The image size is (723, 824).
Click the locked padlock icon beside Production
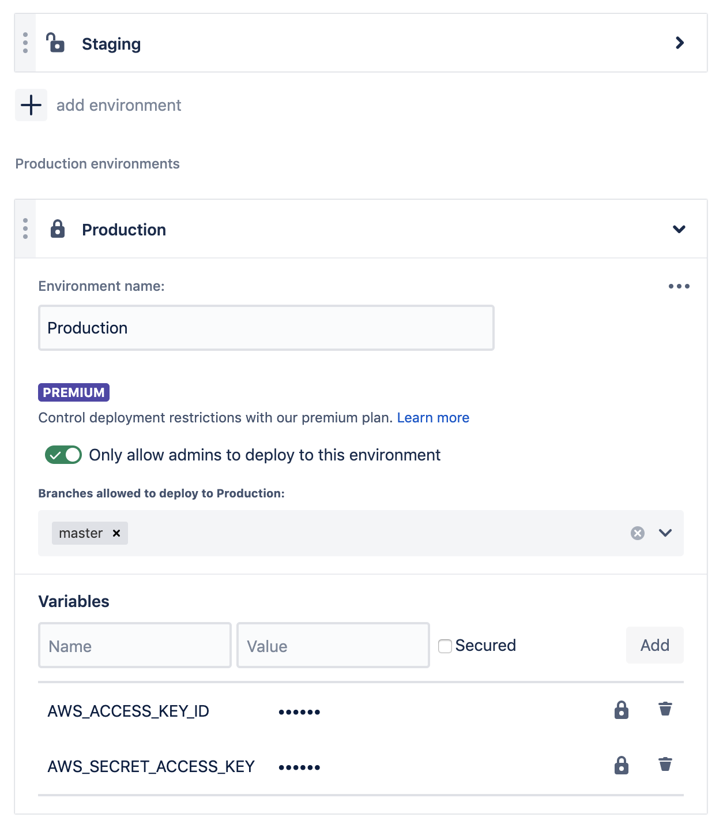[58, 229]
